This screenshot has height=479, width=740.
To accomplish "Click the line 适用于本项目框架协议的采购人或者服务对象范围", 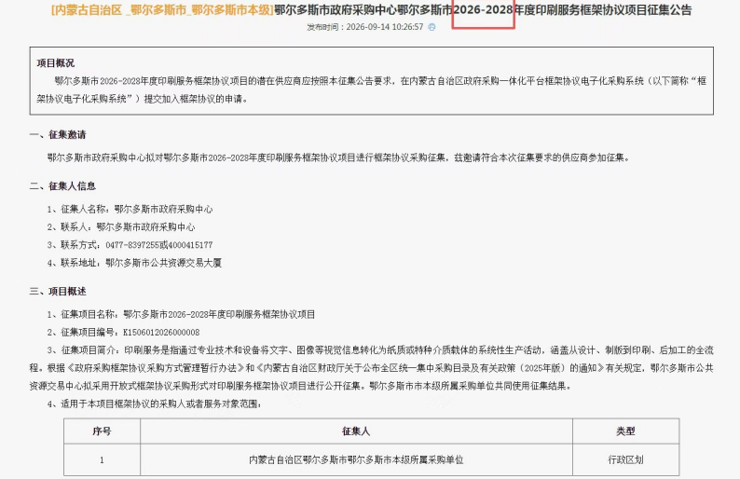I will tap(155, 404).
